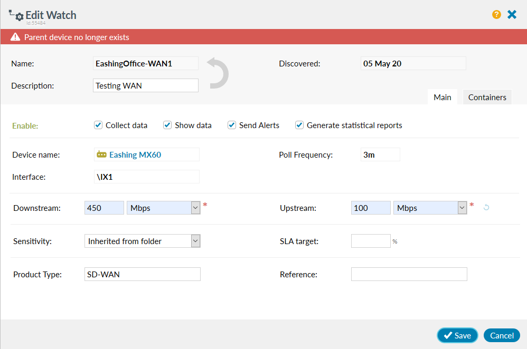Switch to the Containers tab
527x349 pixels.
coord(486,97)
